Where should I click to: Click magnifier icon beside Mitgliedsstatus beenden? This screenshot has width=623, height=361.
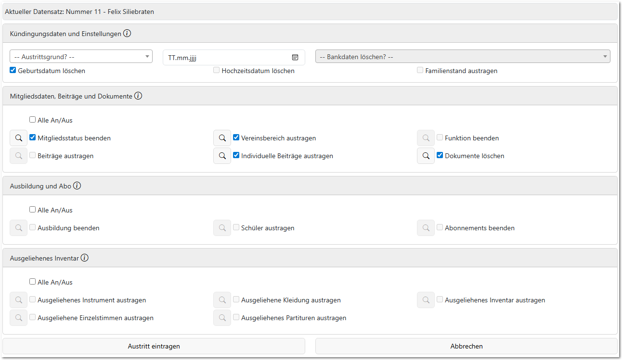19,138
